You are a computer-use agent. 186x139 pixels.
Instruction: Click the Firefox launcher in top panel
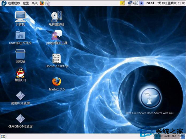(42, 3)
